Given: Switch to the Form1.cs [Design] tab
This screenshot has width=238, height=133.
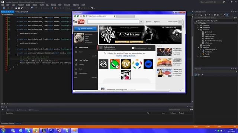Looking at the screenshot, I should pyautogui.click(x=21, y=12).
